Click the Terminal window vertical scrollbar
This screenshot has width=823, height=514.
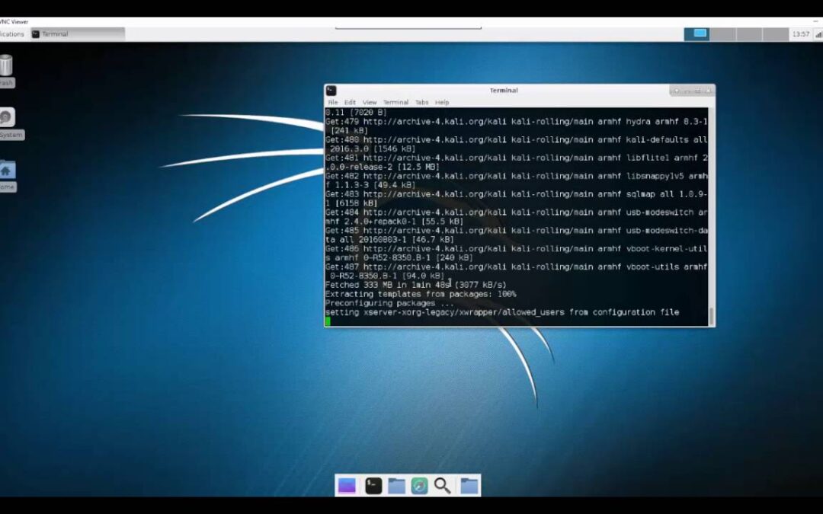pos(711,315)
